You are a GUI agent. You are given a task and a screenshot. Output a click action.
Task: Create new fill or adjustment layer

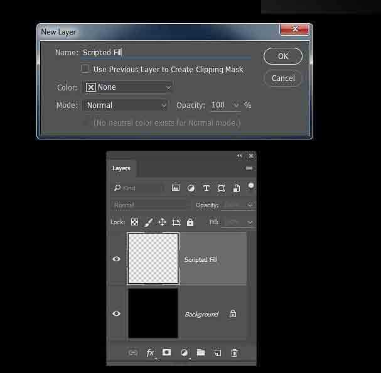tap(184, 353)
